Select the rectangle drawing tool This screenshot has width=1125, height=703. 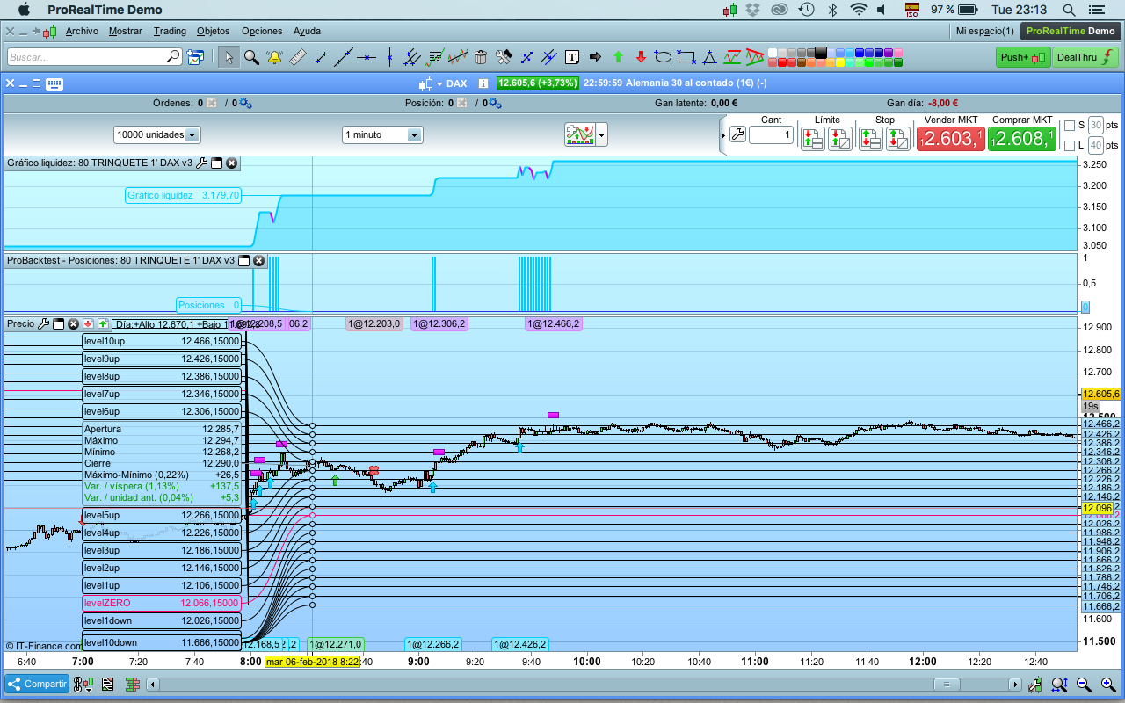coord(686,57)
